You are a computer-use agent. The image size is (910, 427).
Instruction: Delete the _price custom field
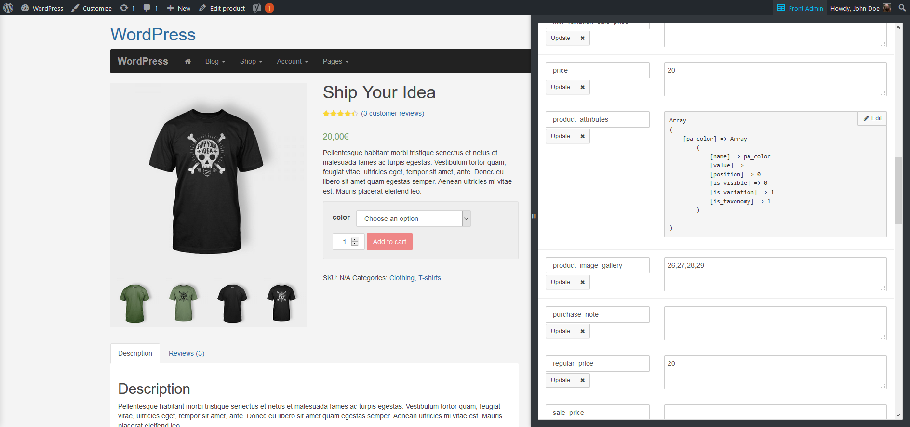[x=582, y=87]
